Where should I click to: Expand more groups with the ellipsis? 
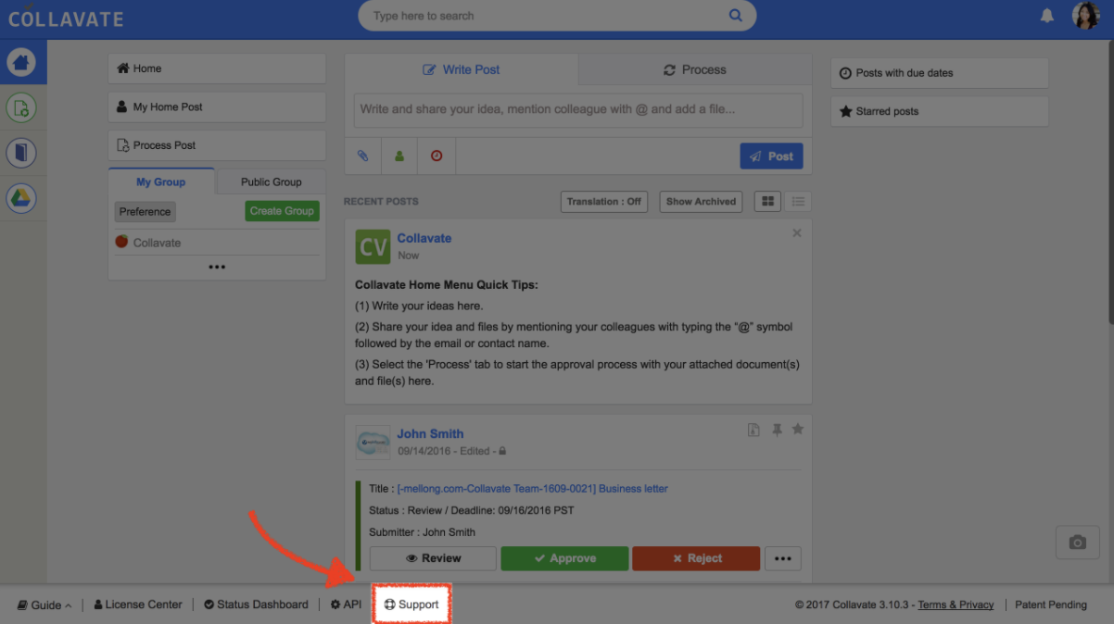point(217,267)
